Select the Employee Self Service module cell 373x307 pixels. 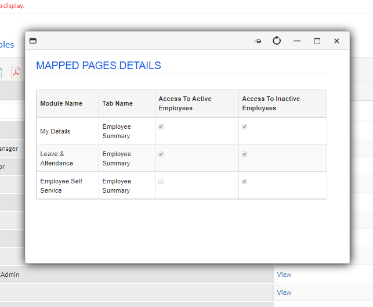click(68, 186)
